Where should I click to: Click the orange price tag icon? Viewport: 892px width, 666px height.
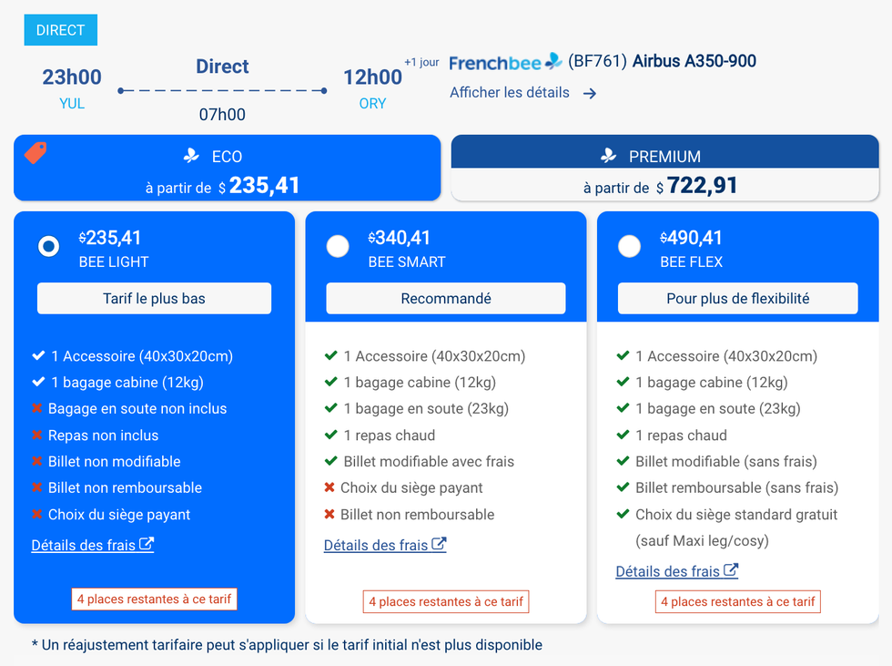point(35,153)
